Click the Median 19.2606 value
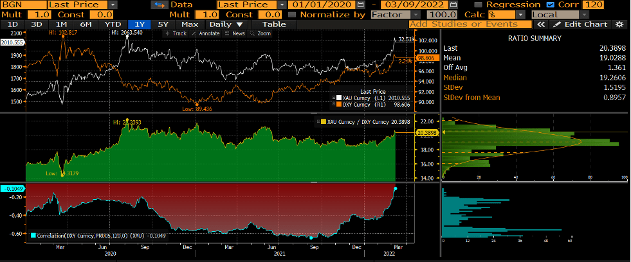631x262 pixels. click(x=612, y=78)
